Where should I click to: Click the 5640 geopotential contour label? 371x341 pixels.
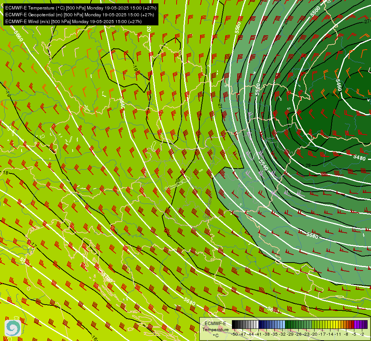(122, 103)
